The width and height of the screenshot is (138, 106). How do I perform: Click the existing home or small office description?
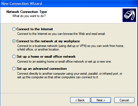coord(64,62)
